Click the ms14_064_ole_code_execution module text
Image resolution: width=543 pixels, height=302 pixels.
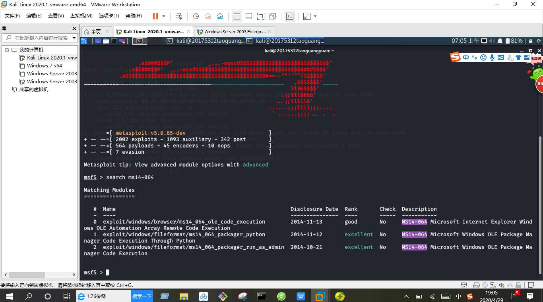tap(184, 222)
